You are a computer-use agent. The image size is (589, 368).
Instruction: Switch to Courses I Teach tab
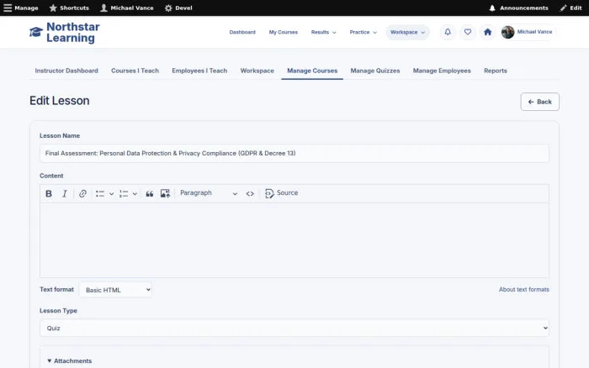[x=135, y=71]
